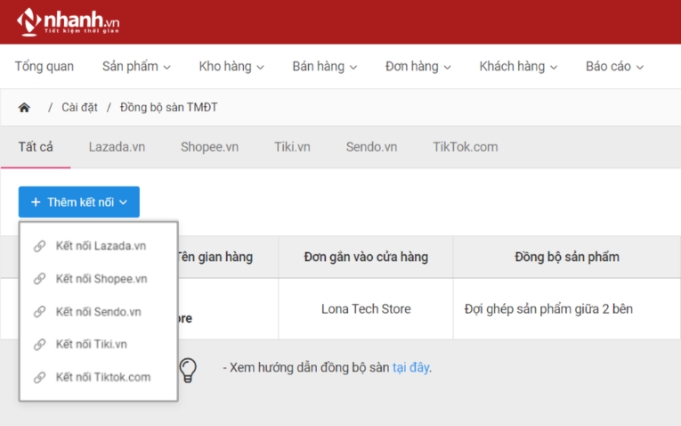This screenshot has height=426, width=681.
Task: Go to Tổng quan overview
Action: point(45,67)
